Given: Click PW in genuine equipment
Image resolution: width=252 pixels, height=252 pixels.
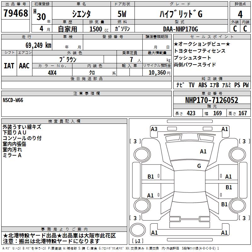Looking at the screenshot, I should [x=246, y=85].
